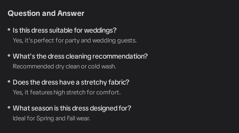Click the word "Recommended" in the cleaning answer
Screen dimensions: 239x133
pyautogui.click(x=33, y=66)
